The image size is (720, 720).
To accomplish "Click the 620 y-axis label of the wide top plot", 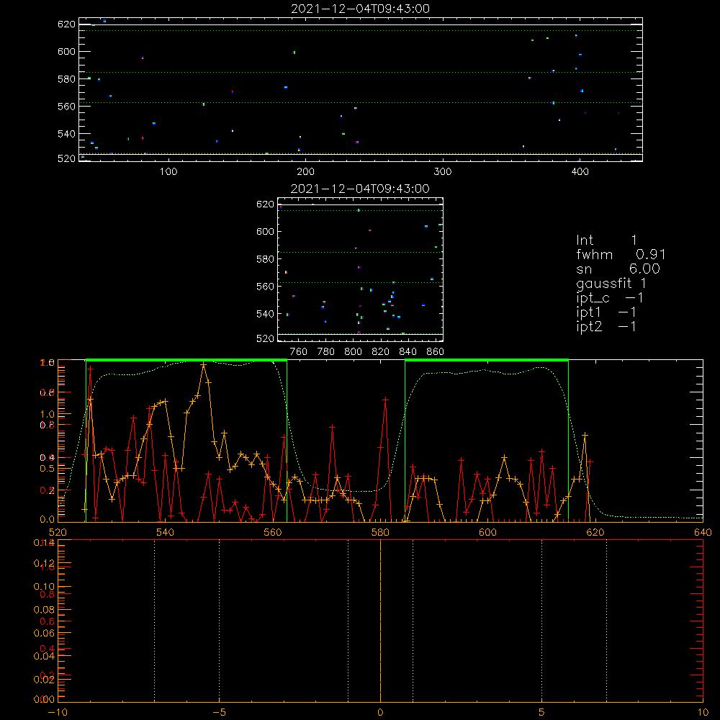I will (66, 24).
